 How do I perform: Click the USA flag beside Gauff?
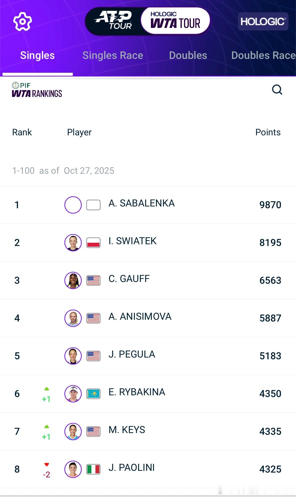click(x=93, y=280)
